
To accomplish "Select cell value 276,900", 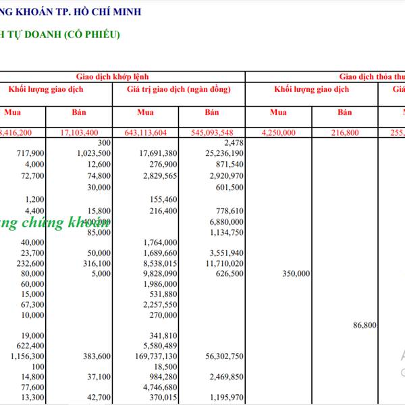I will (163, 164).
